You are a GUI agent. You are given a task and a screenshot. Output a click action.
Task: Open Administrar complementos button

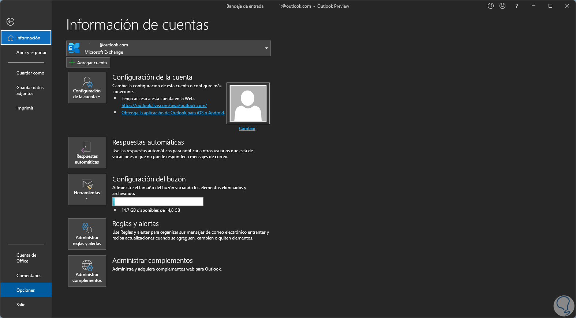[x=87, y=271]
